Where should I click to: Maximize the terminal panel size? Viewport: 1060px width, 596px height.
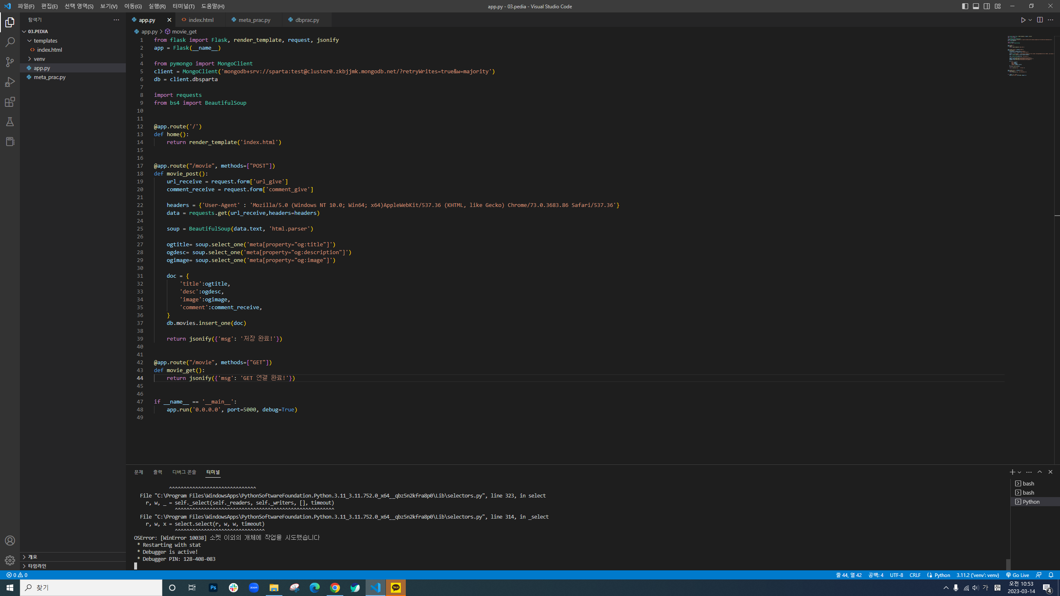tap(1040, 472)
